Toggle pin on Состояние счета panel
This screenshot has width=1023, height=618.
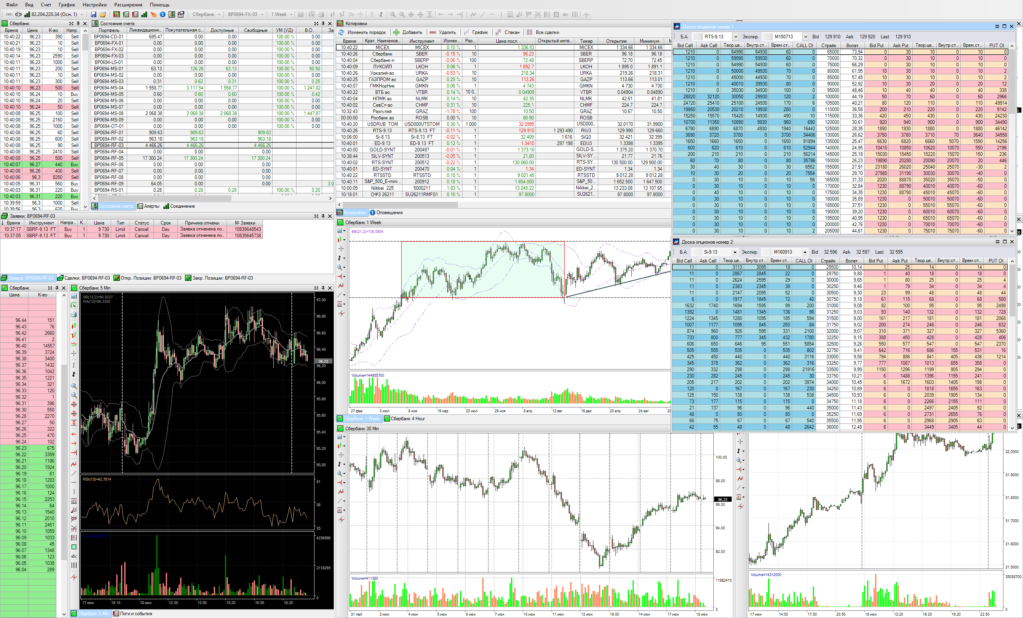coord(323,24)
